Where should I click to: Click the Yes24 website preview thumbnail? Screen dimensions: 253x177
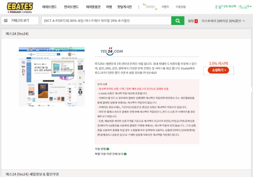[52, 77]
